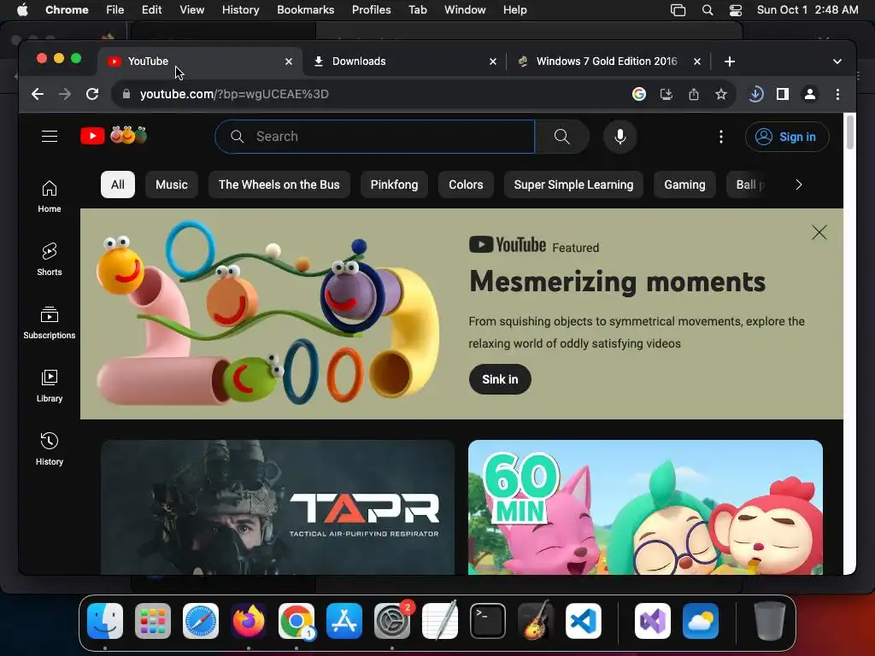Image resolution: width=875 pixels, height=656 pixels.
Task: Start voice search with microphone icon
Action: pos(620,137)
